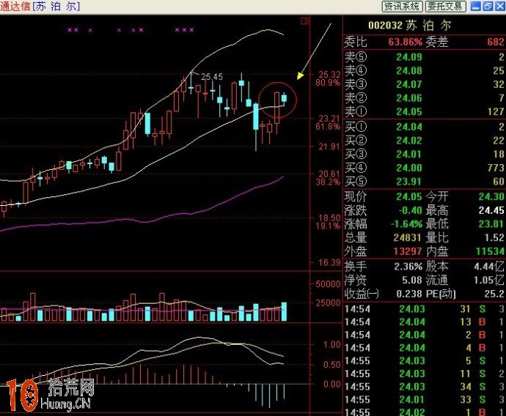The width and height of the screenshot is (506, 416).
Task: Click the 14:54 trade with volume 31
Action: coord(425,309)
